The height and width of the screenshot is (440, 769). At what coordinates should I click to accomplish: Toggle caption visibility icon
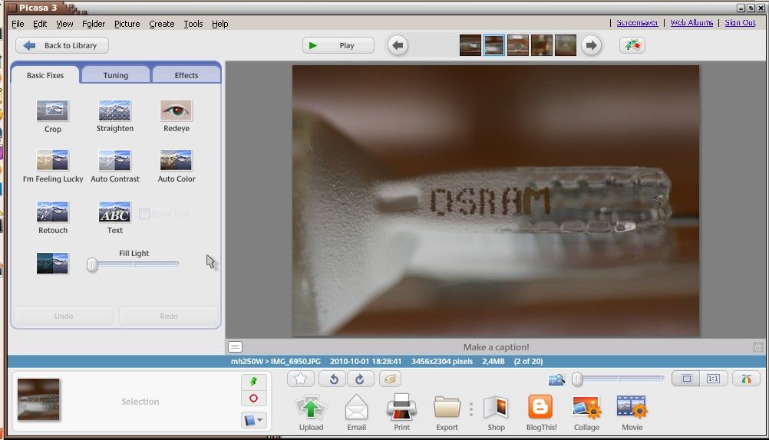[235, 347]
